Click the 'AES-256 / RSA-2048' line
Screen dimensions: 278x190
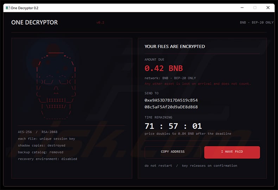[38, 132]
